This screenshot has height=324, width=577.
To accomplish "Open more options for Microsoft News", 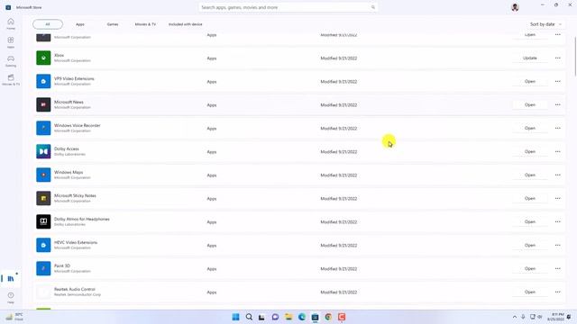I will tap(558, 104).
